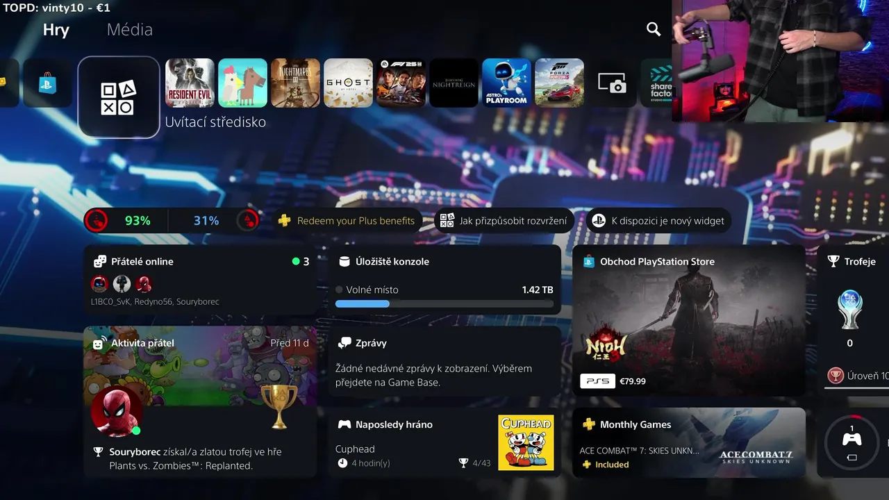The width and height of the screenshot is (889, 500).
Task: Click the gold trophy icon in activity
Action: click(279, 407)
